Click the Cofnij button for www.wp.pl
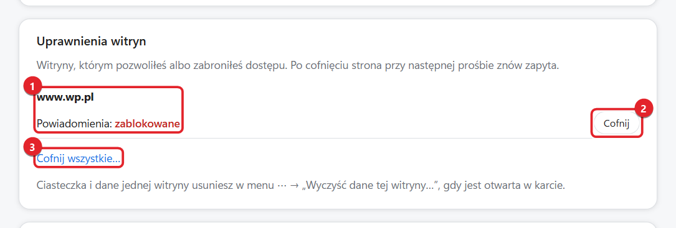The height and width of the screenshot is (228, 676). [617, 124]
